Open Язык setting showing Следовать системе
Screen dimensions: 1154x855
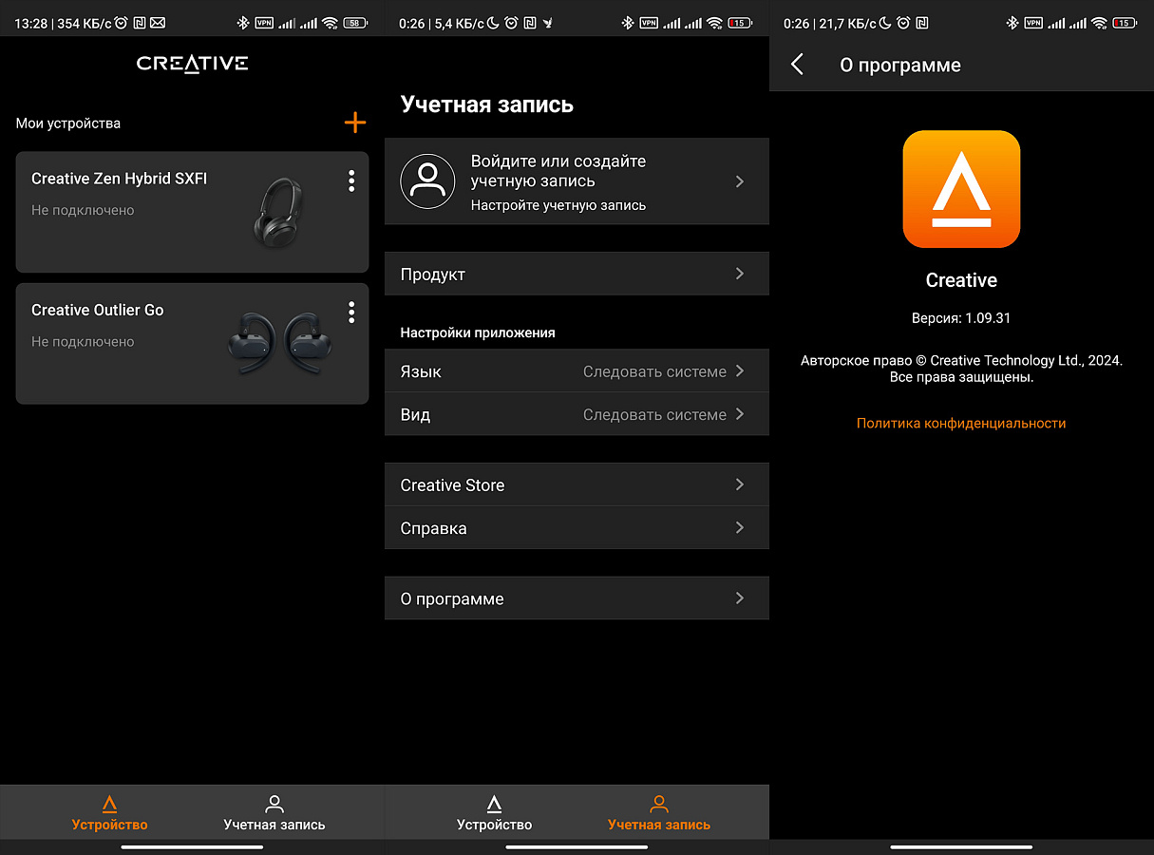pyautogui.click(x=577, y=371)
